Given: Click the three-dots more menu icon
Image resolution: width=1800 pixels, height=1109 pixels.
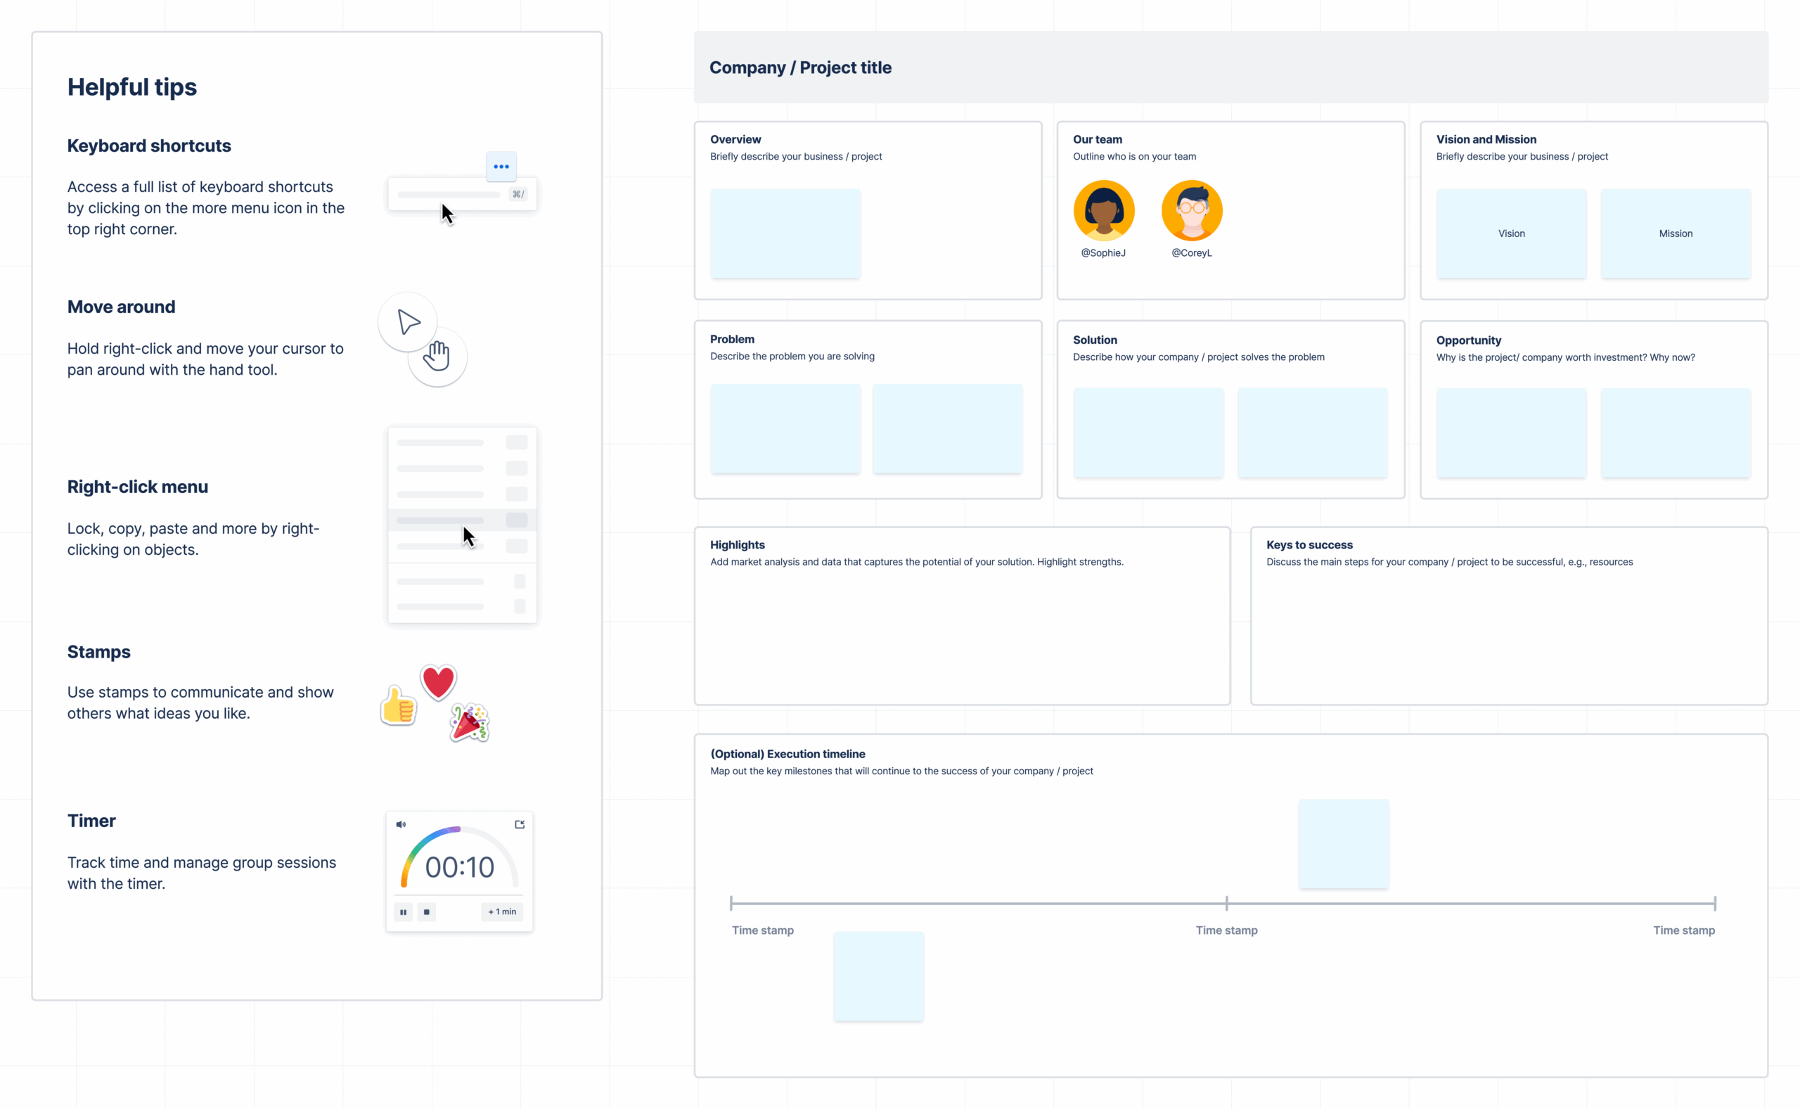Looking at the screenshot, I should click(x=501, y=167).
